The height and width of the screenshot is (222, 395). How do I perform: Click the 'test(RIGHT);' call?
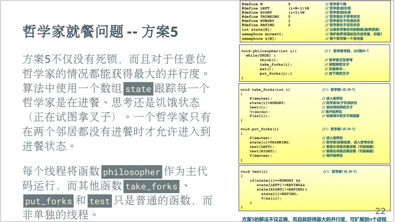(x=263, y=151)
